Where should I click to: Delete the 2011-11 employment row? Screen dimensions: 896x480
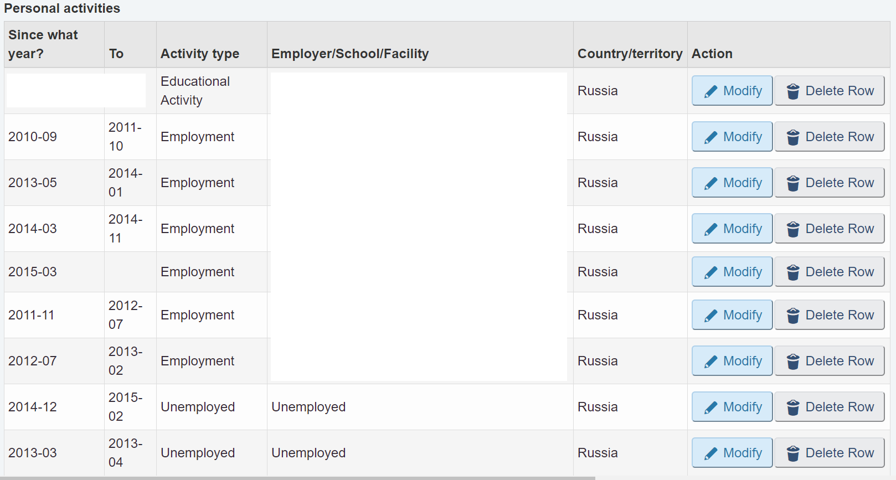tap(830, 315)
